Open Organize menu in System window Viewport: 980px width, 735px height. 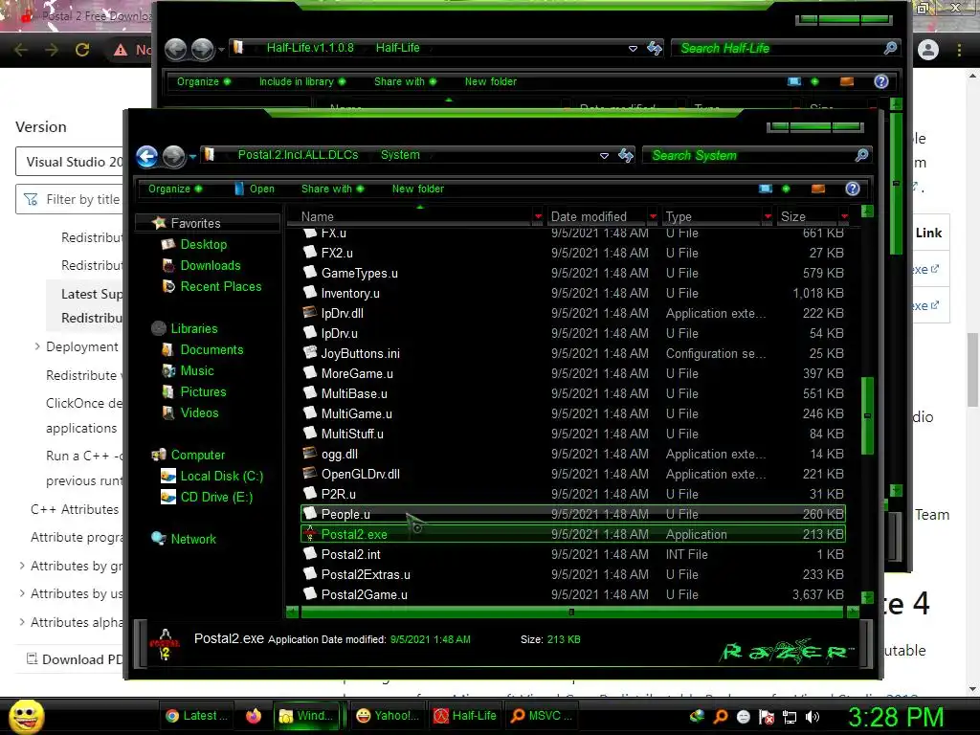click(x=175, y=189)
